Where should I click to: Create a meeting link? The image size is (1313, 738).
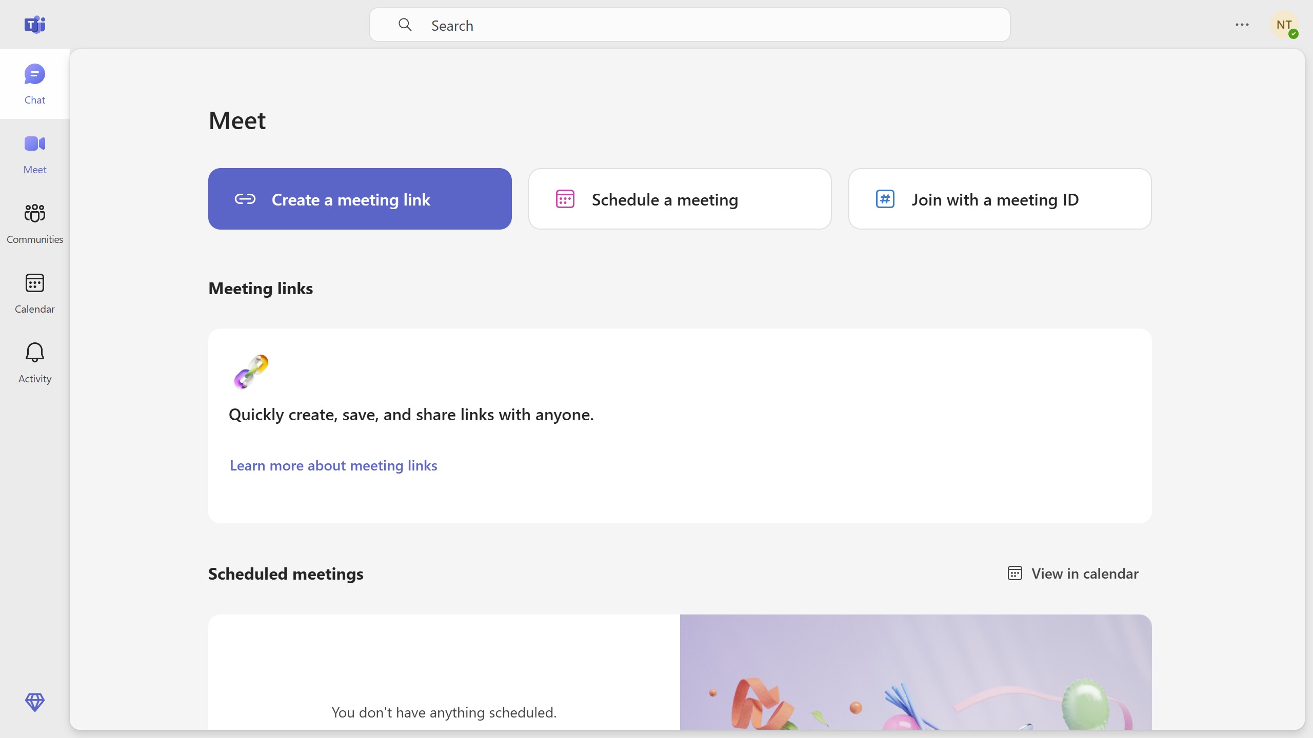(360, 199)
